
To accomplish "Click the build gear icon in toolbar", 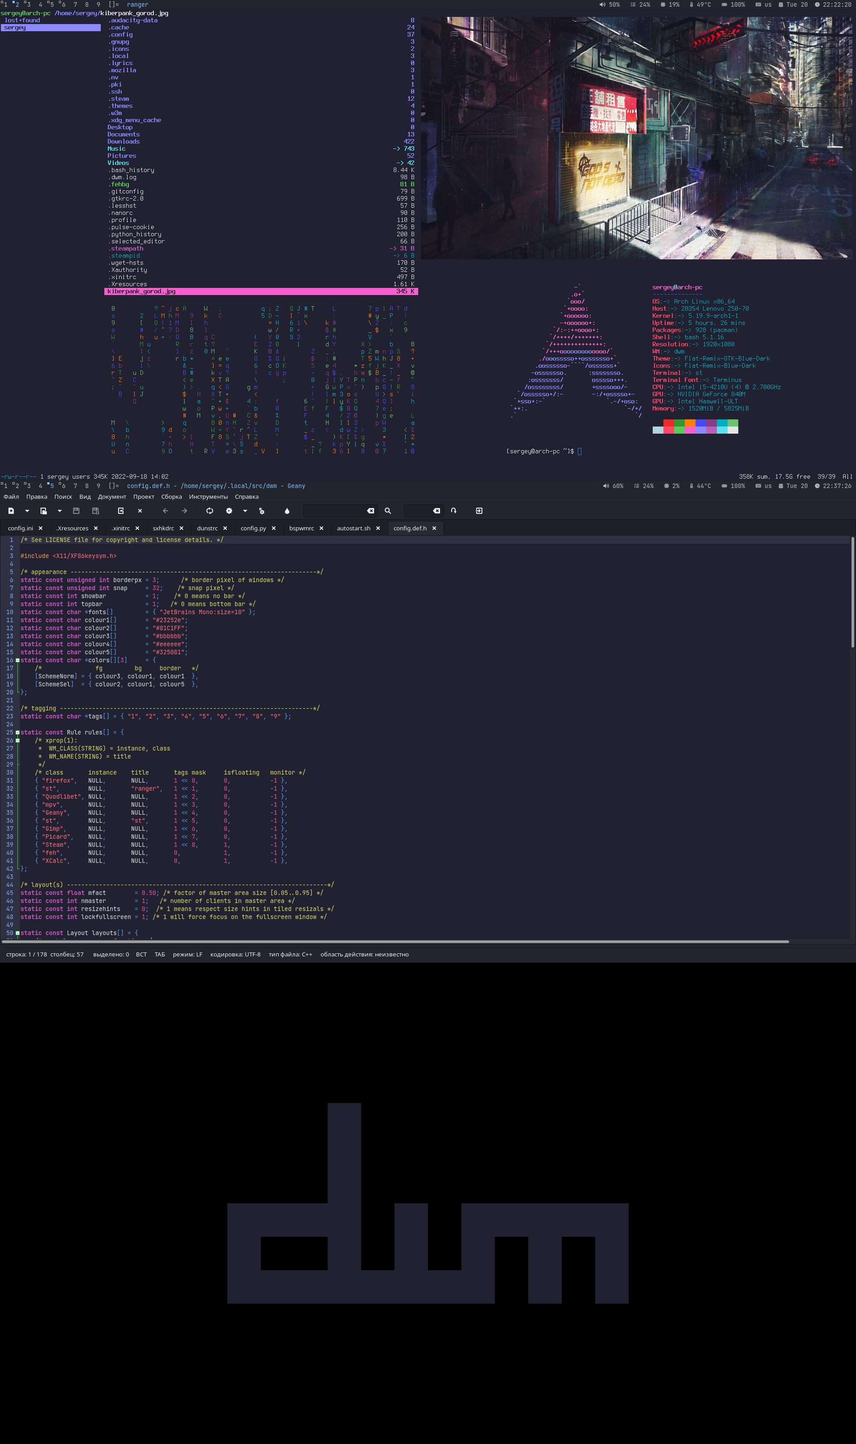I will point(229,511).
